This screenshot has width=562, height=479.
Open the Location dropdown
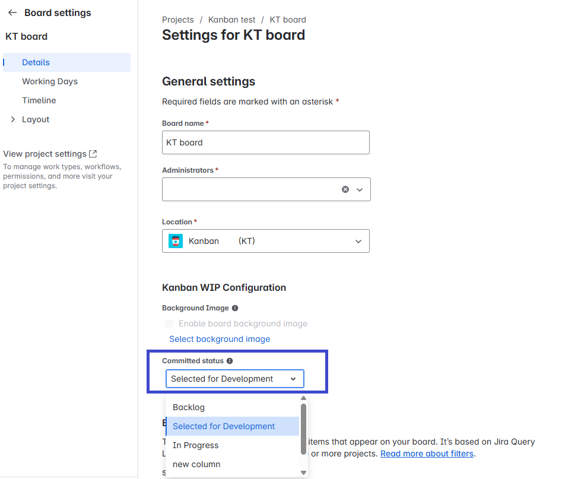click(358, 241)
